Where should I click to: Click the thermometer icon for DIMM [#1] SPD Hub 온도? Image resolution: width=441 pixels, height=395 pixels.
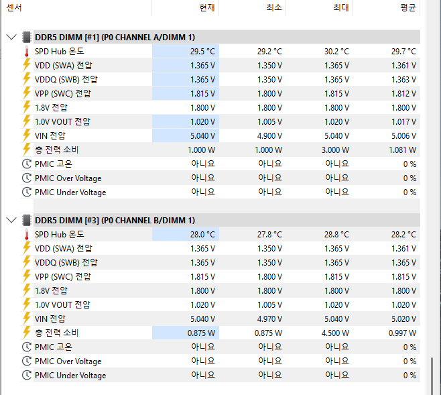(27, 52)
